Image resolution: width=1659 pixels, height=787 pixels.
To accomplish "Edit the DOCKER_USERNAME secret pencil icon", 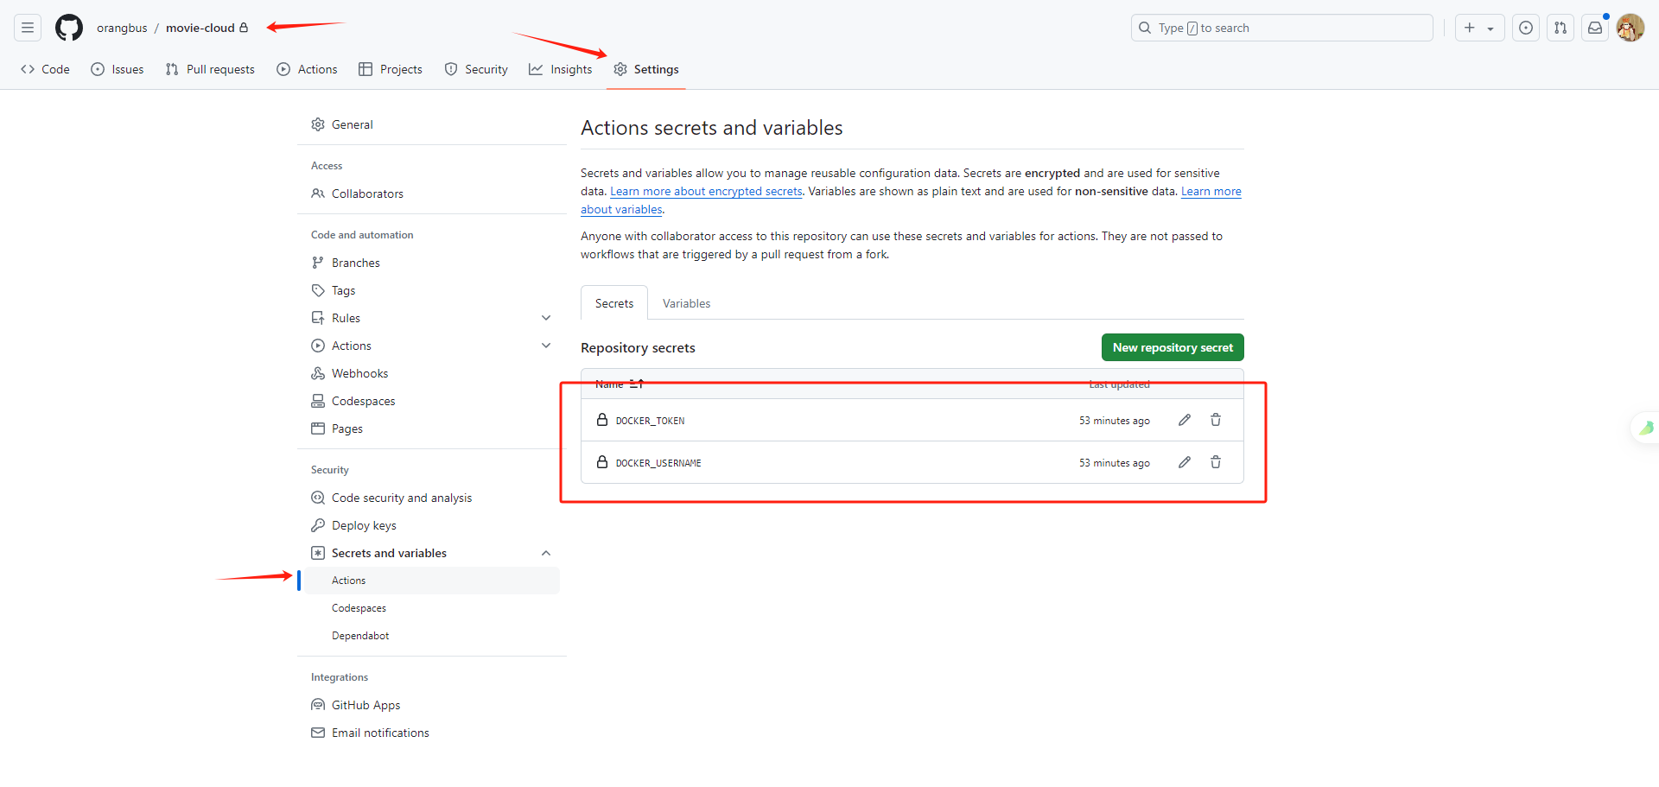I will pyautogui.click(x=1185, y=462).
